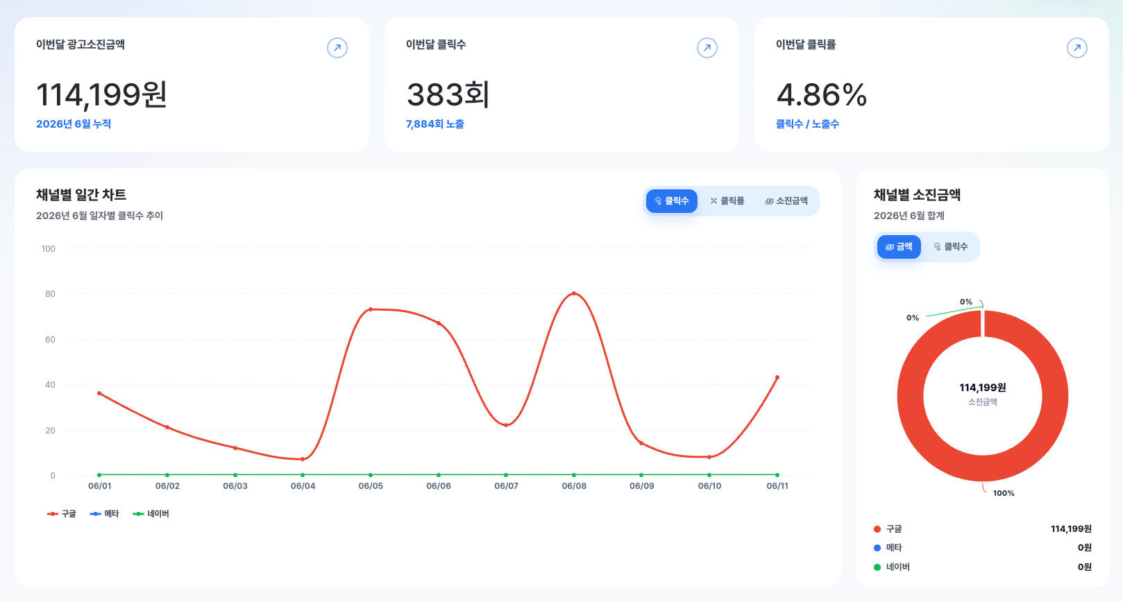This screenshot has width=1123, height=602.
Task: Click the '383회' value
Action: (448, 94)
